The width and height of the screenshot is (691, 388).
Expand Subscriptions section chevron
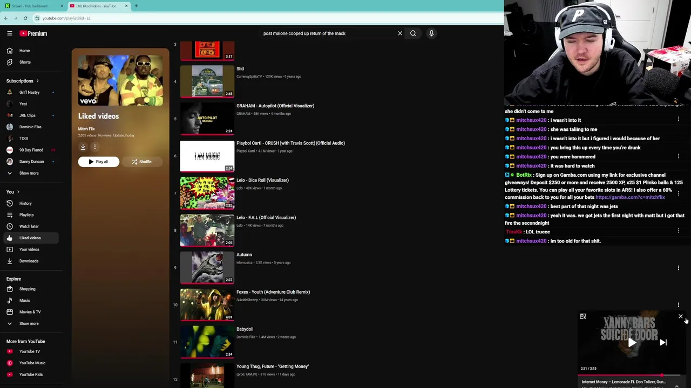[x=37, y=81]
